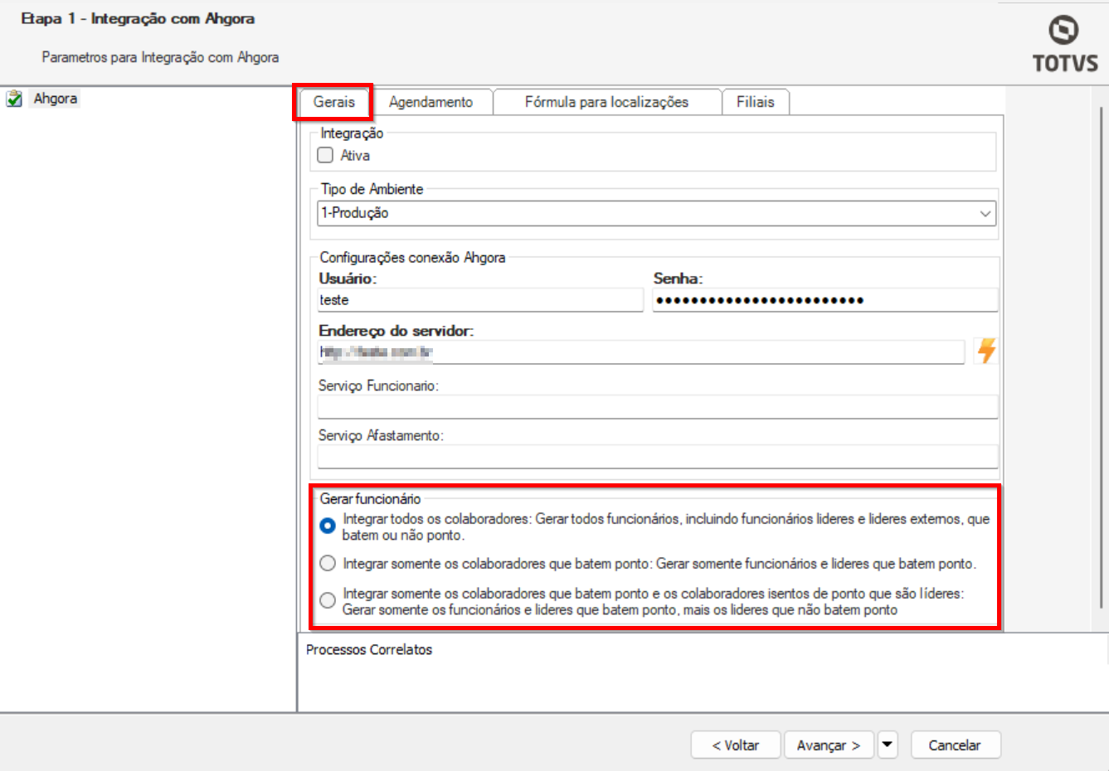Expand the Avançar button dropdown arrow
1109x771 pixels.
pyautogui.click(x=888, y=744)
